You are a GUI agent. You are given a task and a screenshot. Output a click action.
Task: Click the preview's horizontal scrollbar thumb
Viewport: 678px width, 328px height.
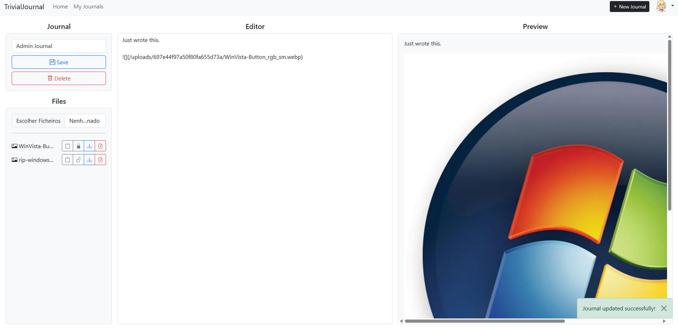[485, 321]
